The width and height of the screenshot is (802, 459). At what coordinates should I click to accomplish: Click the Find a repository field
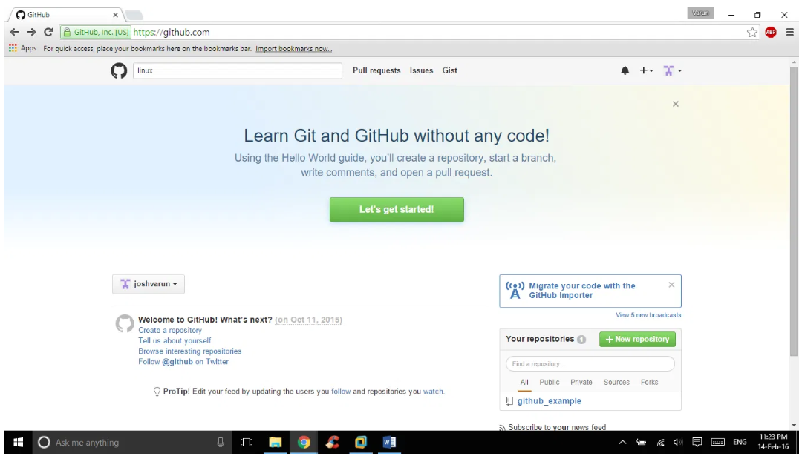pos(590,364)
